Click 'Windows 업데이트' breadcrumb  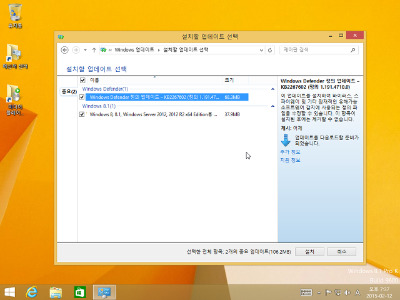click(x=134, y=50)
